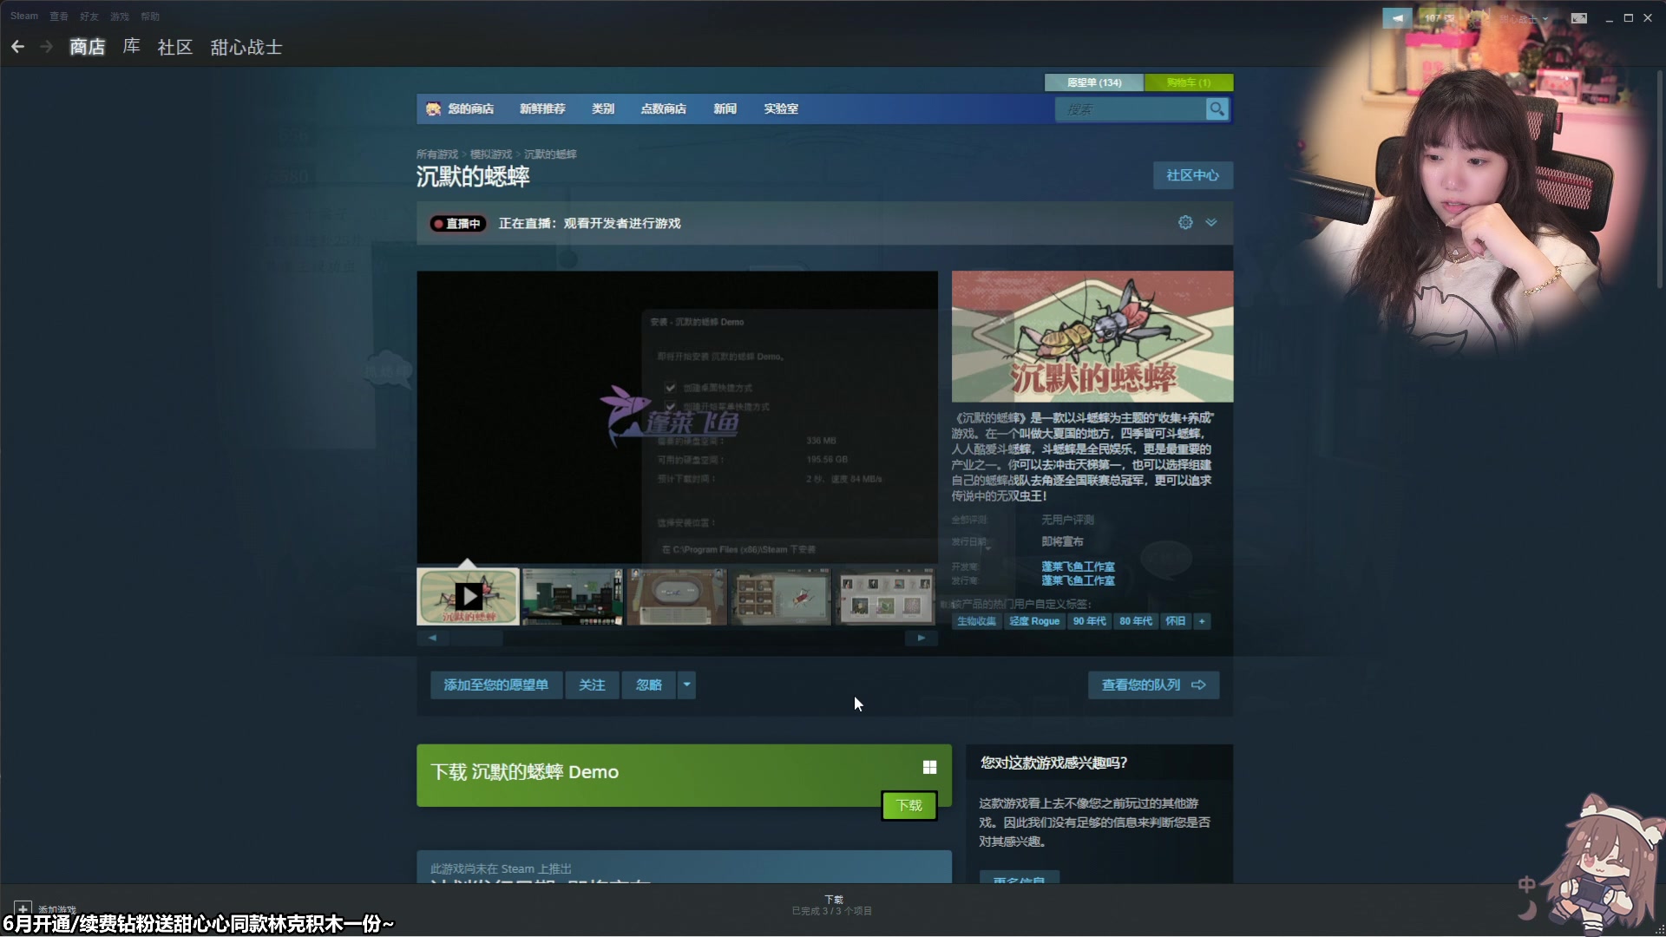Go forward with the right arrow icon
This screenshot has width=1666, height=937.
coord(47,47)
